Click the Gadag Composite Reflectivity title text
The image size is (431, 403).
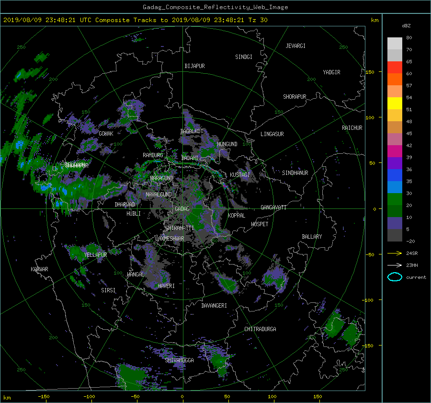tap(215, 7)
